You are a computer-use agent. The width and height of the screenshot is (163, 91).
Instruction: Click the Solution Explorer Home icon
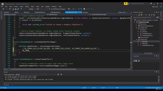139,15
